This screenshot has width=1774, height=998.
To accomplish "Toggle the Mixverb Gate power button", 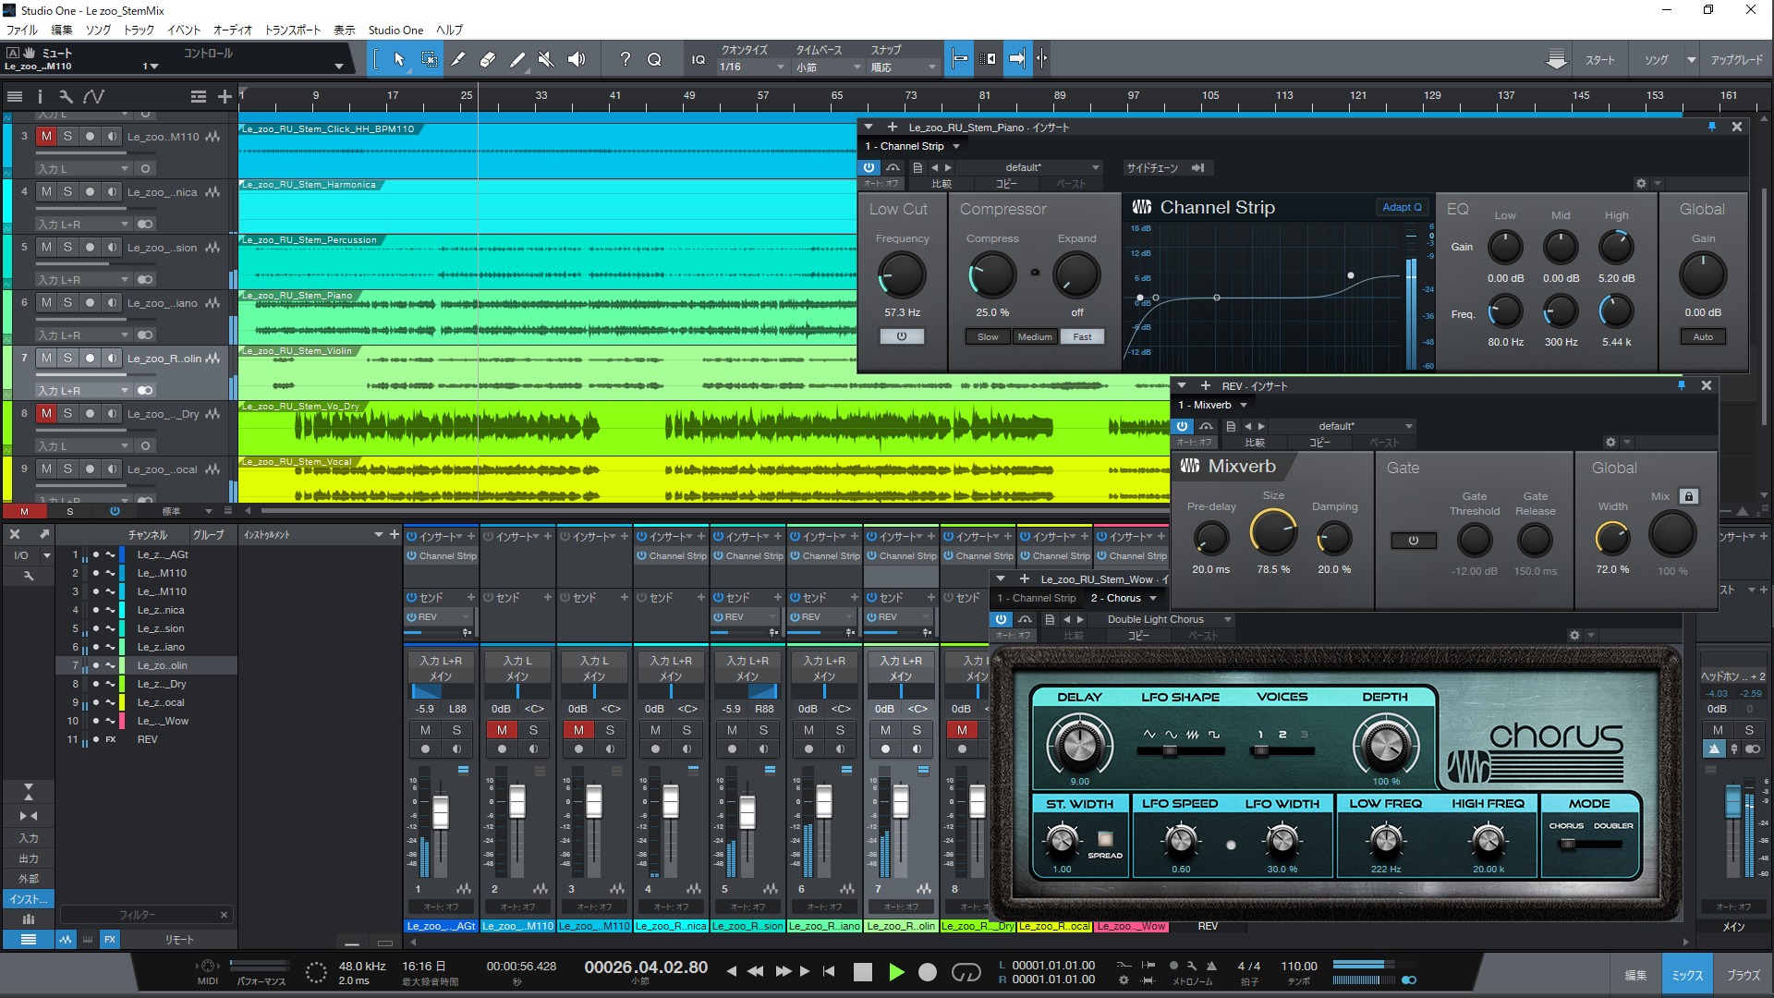I will [1413, 541].
